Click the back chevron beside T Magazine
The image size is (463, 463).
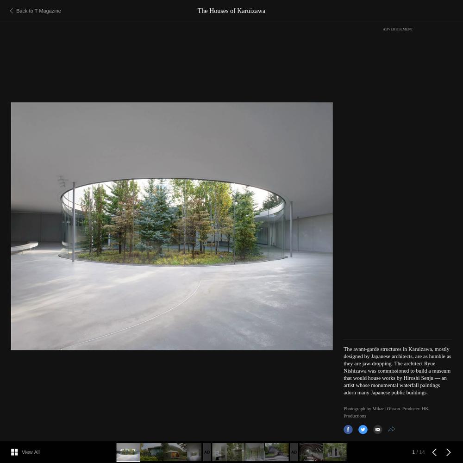12,11
